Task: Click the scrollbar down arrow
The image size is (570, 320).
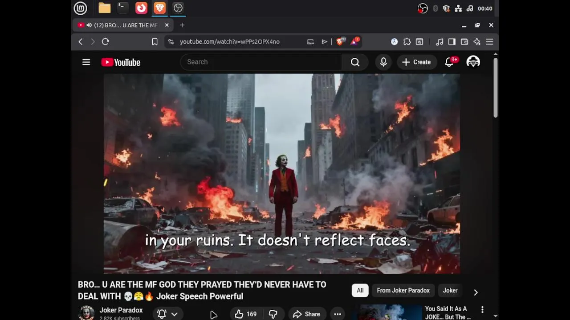Action: click(495, 316)
